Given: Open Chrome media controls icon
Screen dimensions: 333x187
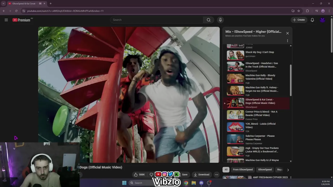Looking at the screenshot, I should (x=317, y=11).
